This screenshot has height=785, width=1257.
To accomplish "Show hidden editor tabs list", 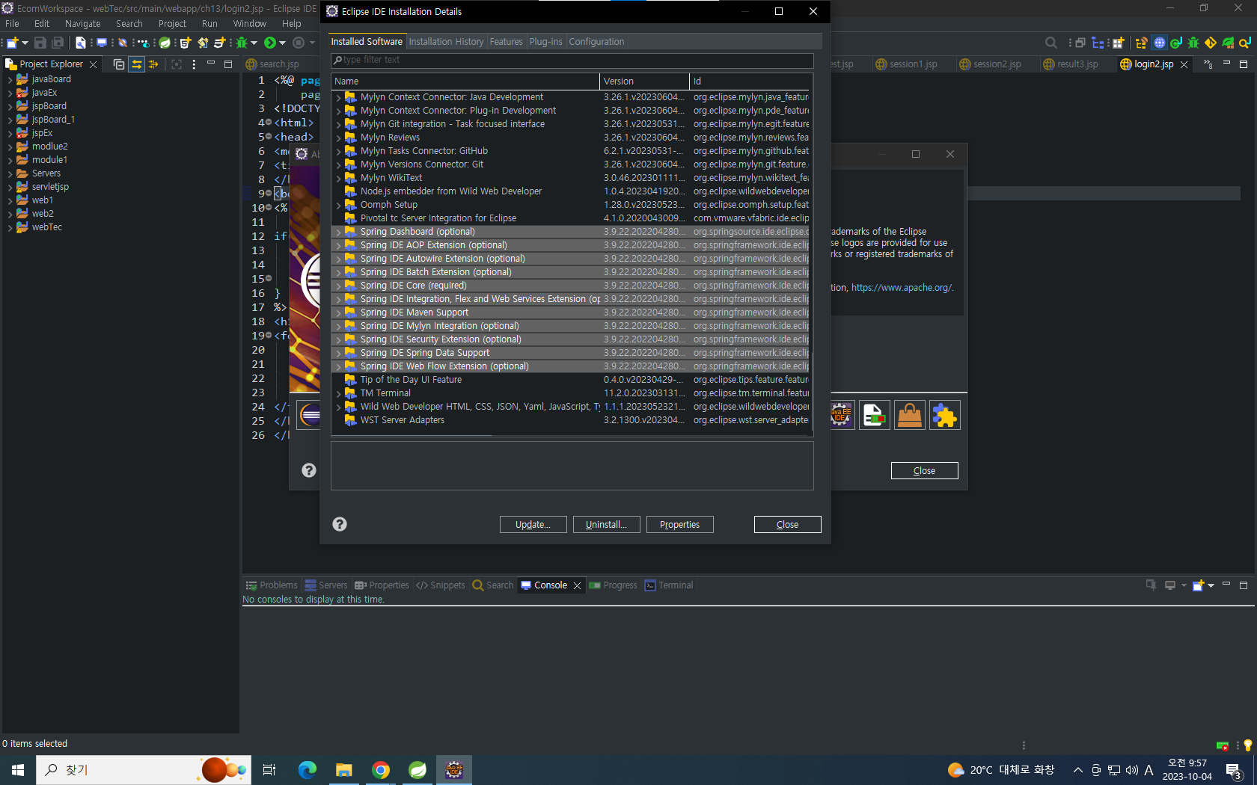I will 1208,64.
